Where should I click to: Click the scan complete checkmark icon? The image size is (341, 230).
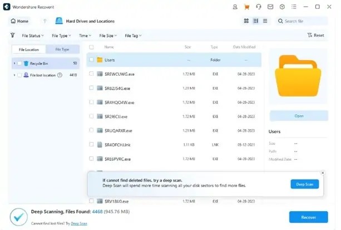[19, 217]
